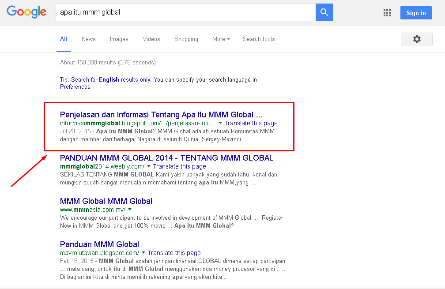Switch to the Shopping tab
The image size is (445, 289).
(x=186, y=39)
